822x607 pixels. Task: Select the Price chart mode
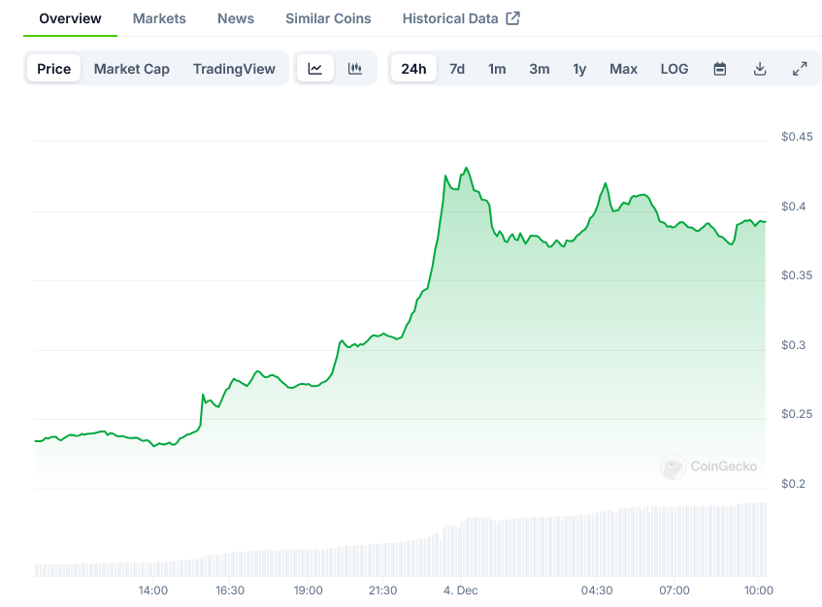point(54,69)
